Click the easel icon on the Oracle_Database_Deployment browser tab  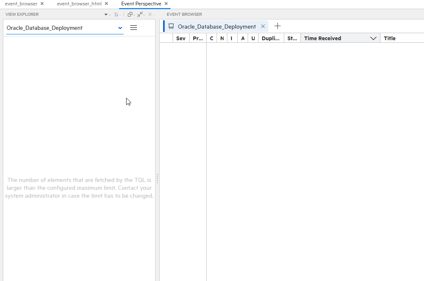[171, 26]
